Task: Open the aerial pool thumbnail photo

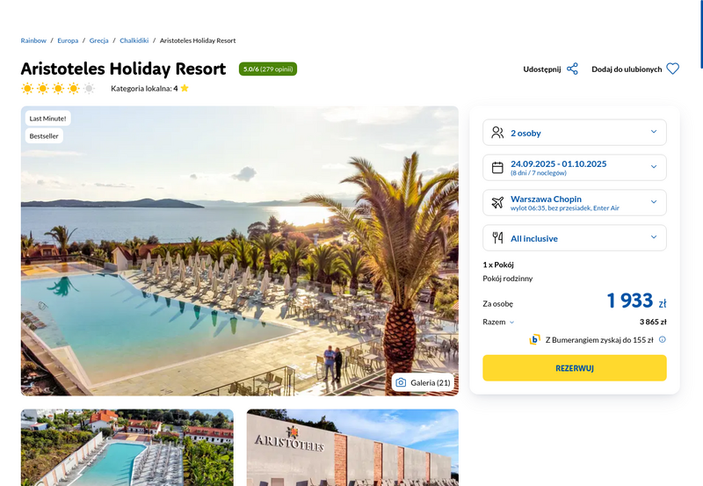Action: [x=127, y=447]
